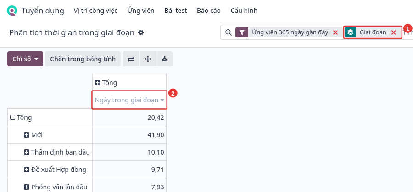Screen dimensions: 413x192
Task: Select the 9,71 value cell
Action: click(x=129, y=170)
